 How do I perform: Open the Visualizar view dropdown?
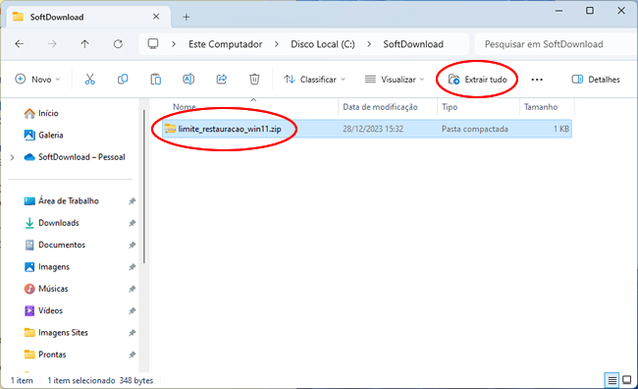click(x=395, y=80)
